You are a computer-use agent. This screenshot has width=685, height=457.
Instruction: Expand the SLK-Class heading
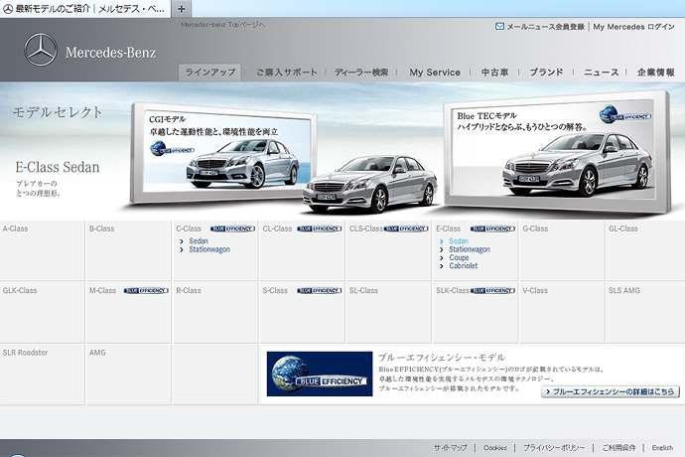tap(452, 291)
